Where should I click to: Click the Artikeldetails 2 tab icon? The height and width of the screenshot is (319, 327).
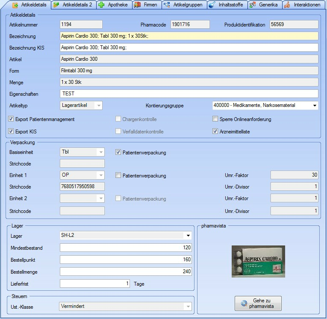[x=56, y=5]
